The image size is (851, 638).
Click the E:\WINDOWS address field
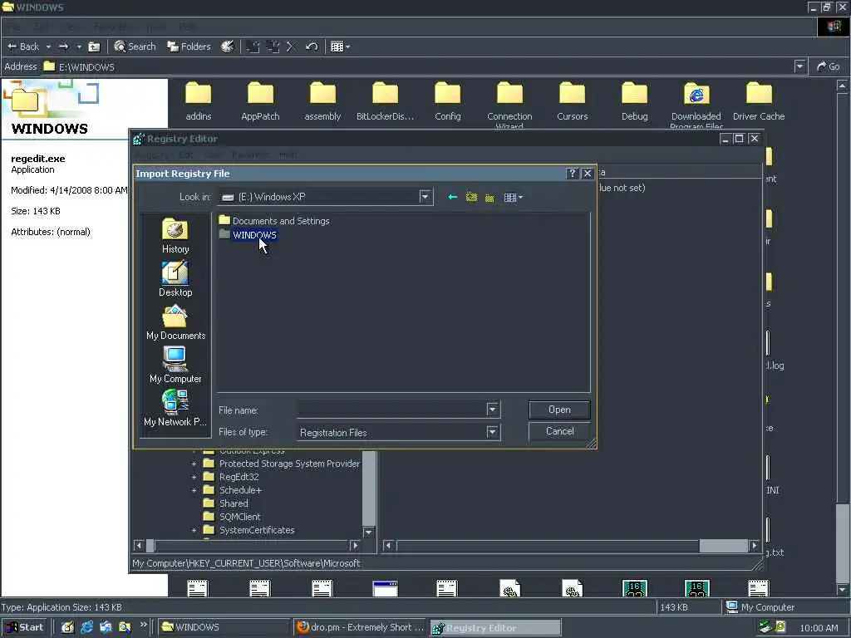[418, 66]
